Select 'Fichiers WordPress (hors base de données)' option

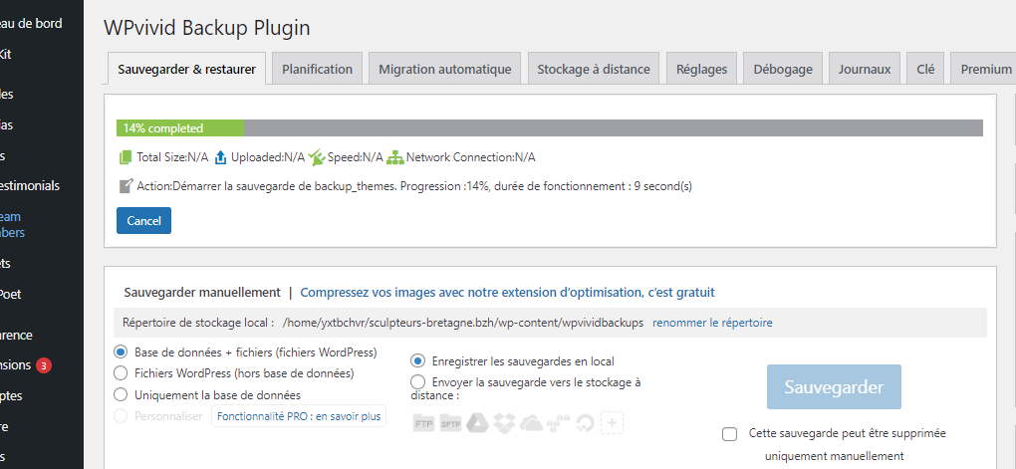[122, 373]
